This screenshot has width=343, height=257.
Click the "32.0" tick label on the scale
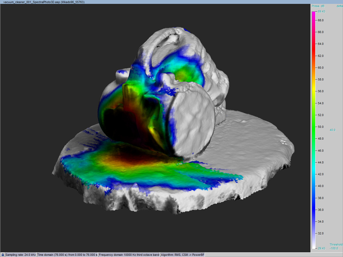pos(321,234)
